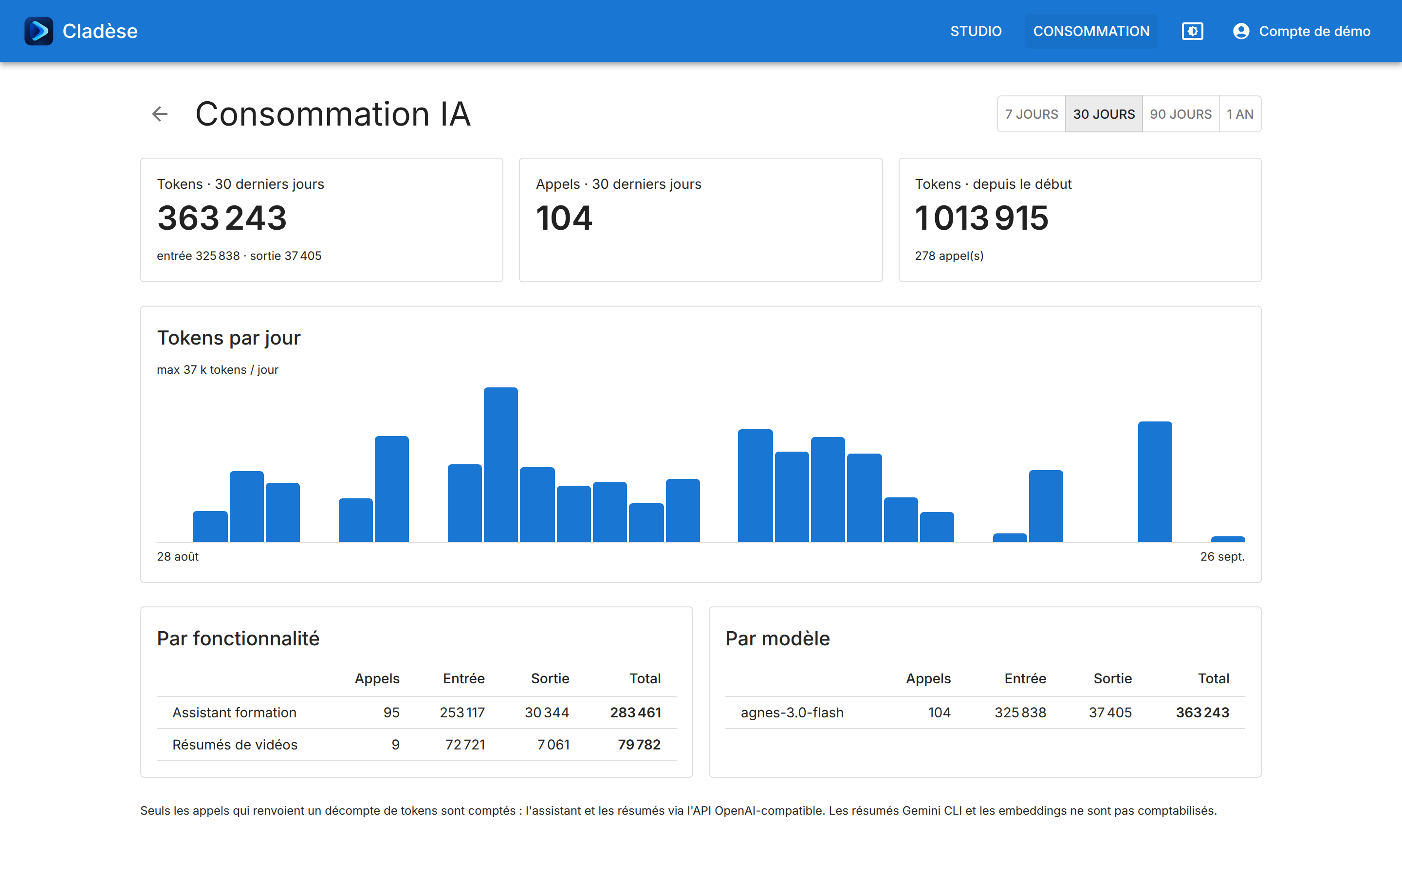Click the Par fonctionnalité heading

point(238,639)
